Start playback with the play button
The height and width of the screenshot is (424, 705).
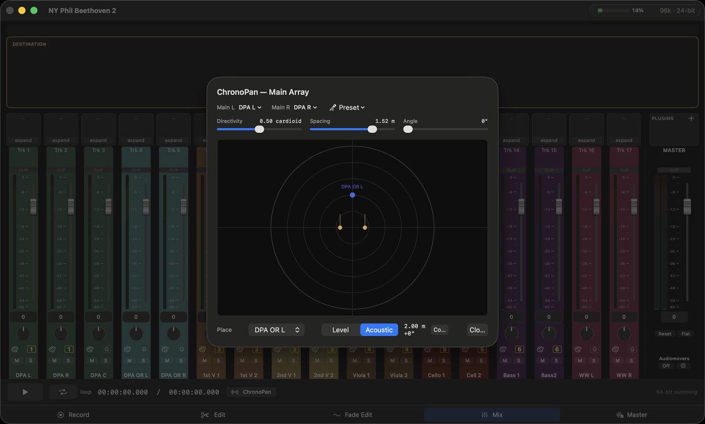25,392
